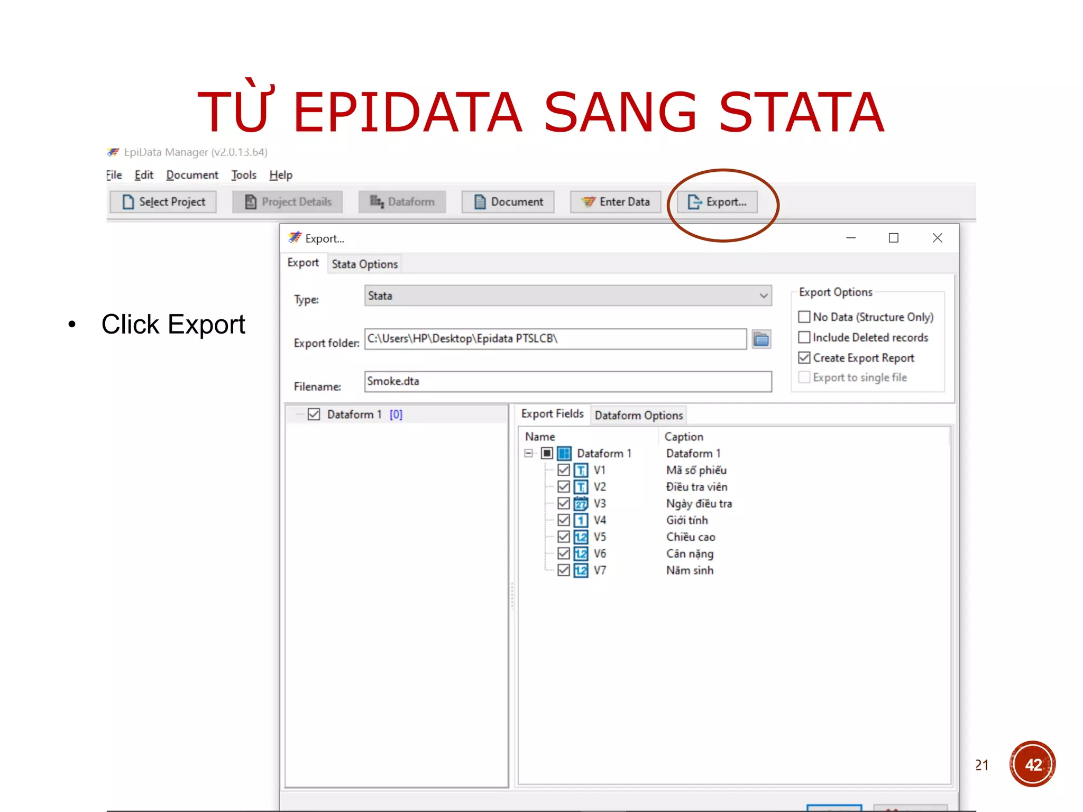
Task: Open the Edit menu
Action: pyautogui.click(x=144, y=175)
